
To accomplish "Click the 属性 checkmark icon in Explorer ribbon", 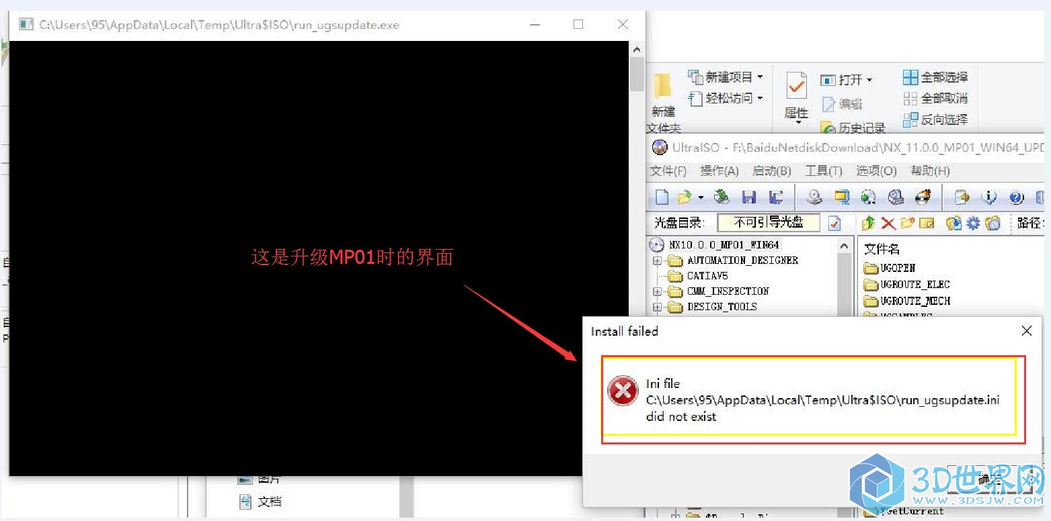I will coord(797,86).
